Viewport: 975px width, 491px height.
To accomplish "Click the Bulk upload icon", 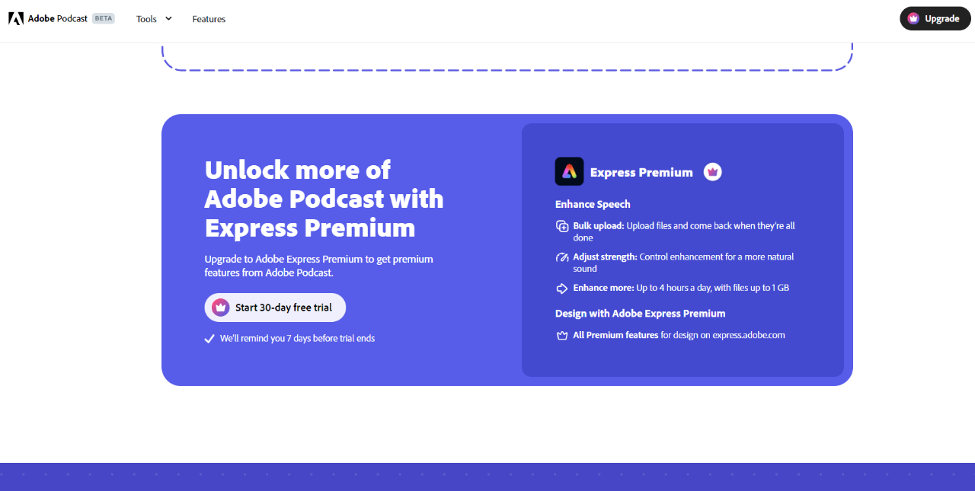I will (x=562, y=226).
